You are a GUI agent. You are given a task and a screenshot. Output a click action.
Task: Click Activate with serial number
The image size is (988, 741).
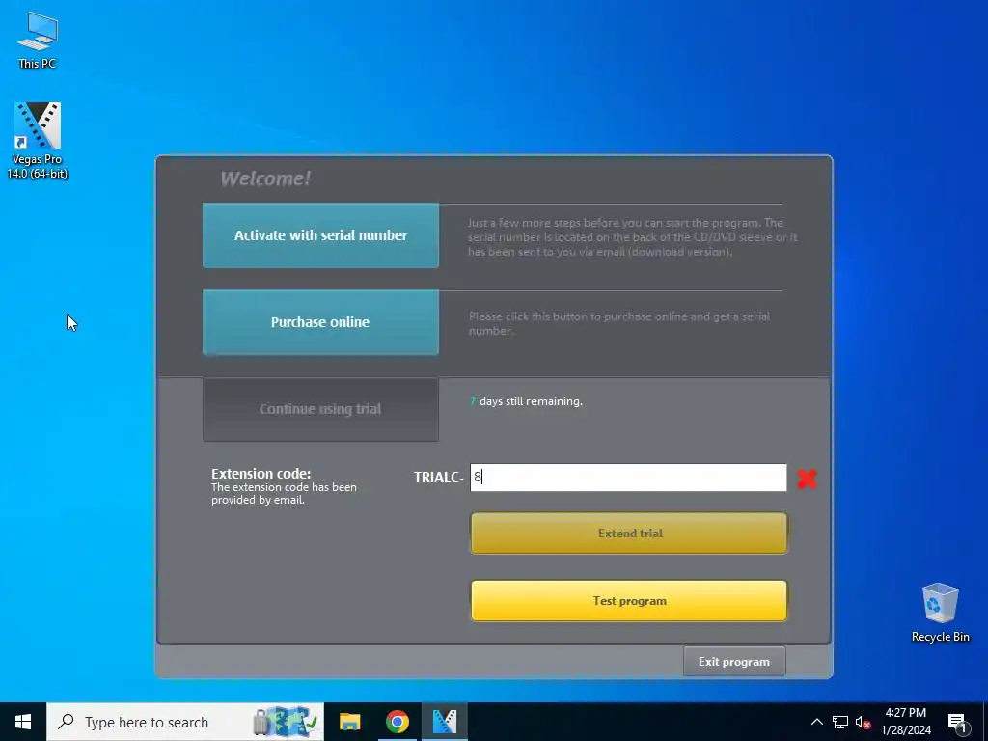tap(320, 235)
